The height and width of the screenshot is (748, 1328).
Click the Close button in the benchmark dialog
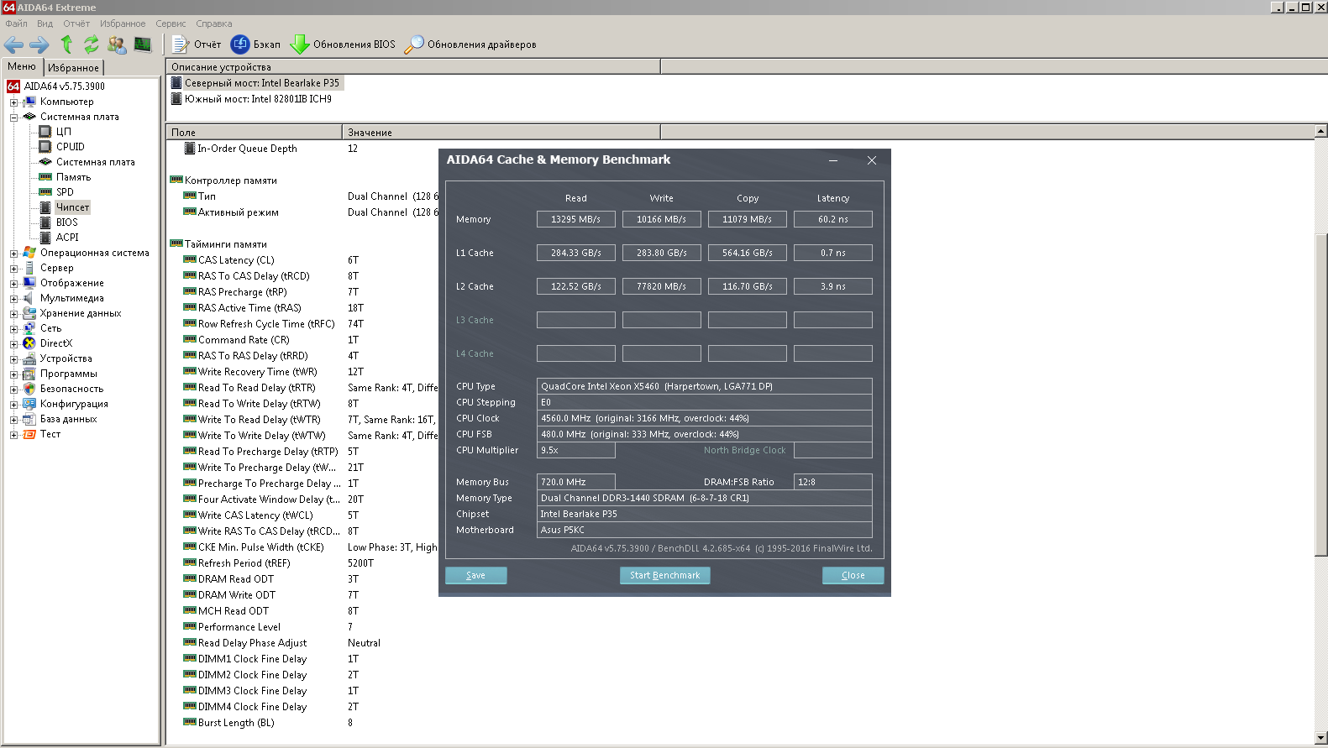[853, 575]
